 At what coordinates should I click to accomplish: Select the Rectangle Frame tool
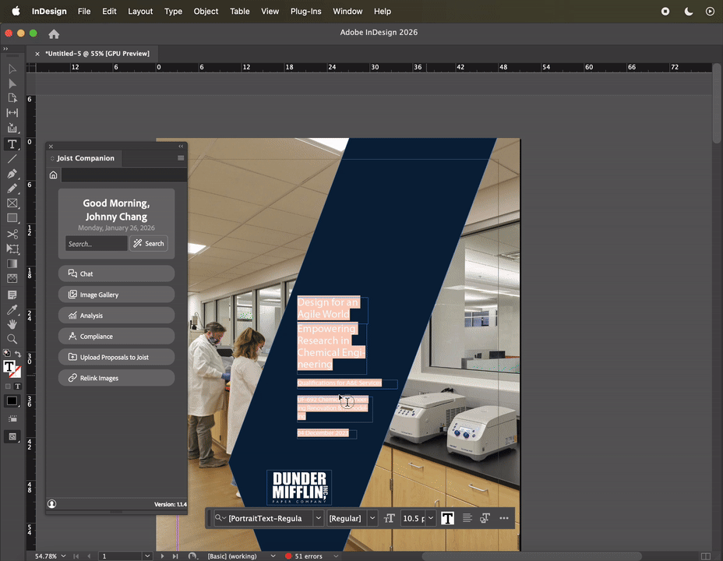[x=12, y=203]
